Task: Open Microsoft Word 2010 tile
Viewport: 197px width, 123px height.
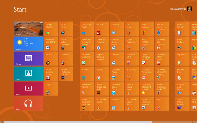Action: pos(51,44)
